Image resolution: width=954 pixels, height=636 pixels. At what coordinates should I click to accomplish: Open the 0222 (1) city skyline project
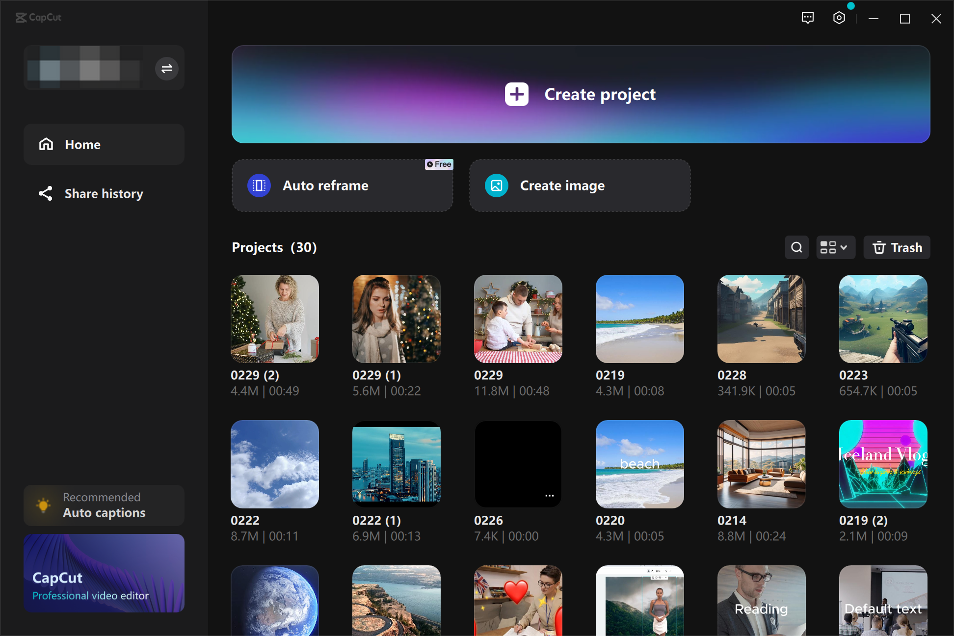coord(396,464)
